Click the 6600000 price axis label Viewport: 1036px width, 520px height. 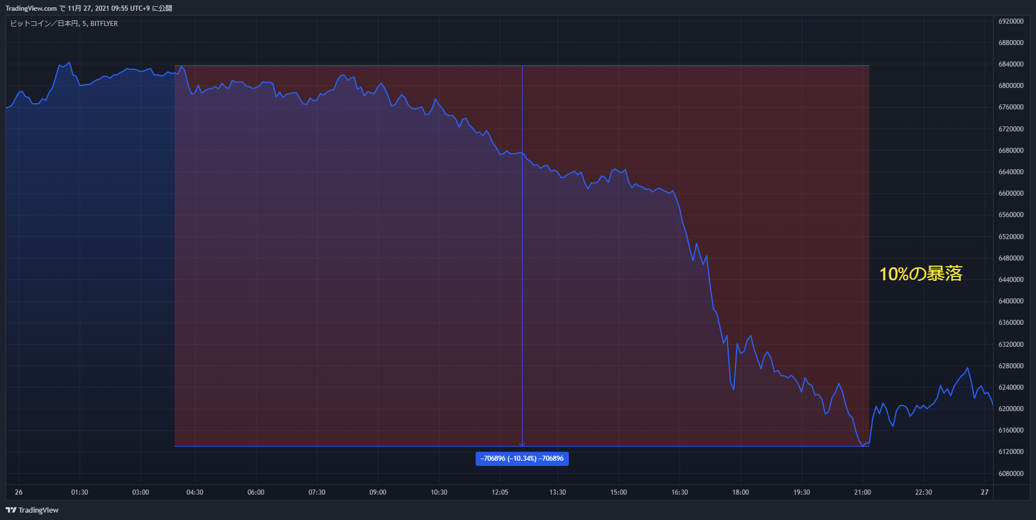[x=1011, y=193]
